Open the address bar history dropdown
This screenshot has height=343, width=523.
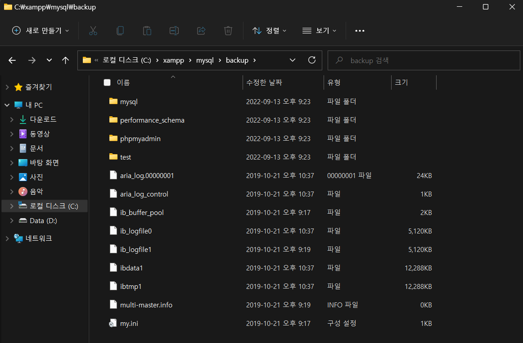click(293, 60)
